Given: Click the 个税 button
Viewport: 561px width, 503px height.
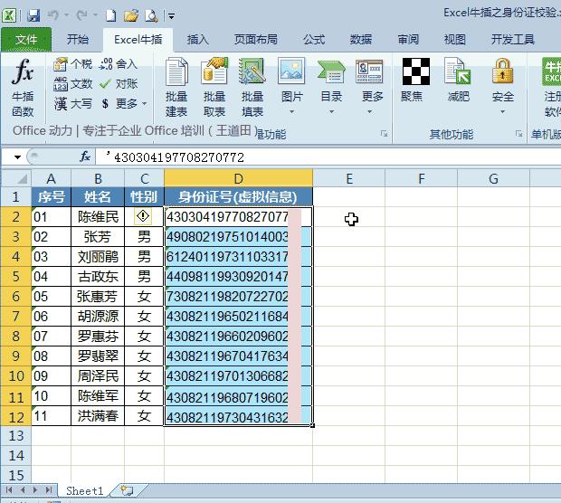Looking at the screenshot, I should click(72, 64).
